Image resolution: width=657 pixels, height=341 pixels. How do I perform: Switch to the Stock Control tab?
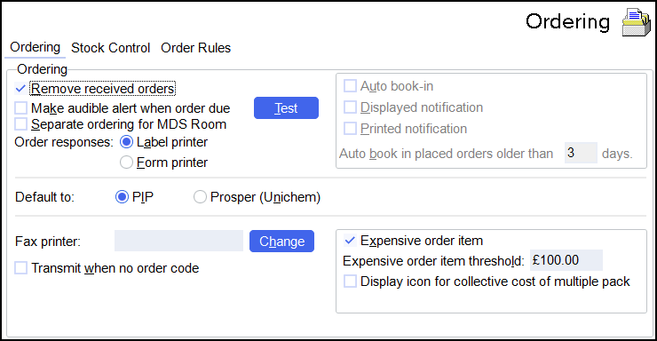[x=111, y=48]
